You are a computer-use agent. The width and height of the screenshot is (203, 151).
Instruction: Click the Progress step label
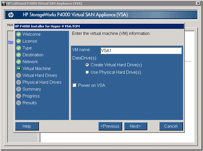(31, 96)
